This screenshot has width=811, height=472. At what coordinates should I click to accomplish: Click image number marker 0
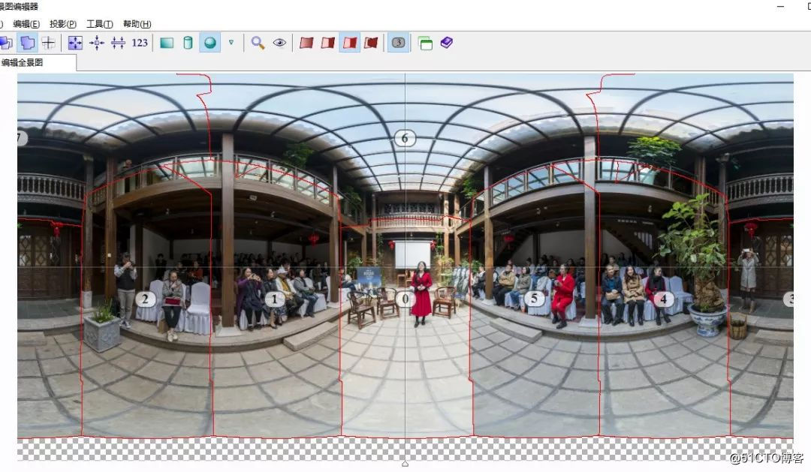[x=405, y=299]
